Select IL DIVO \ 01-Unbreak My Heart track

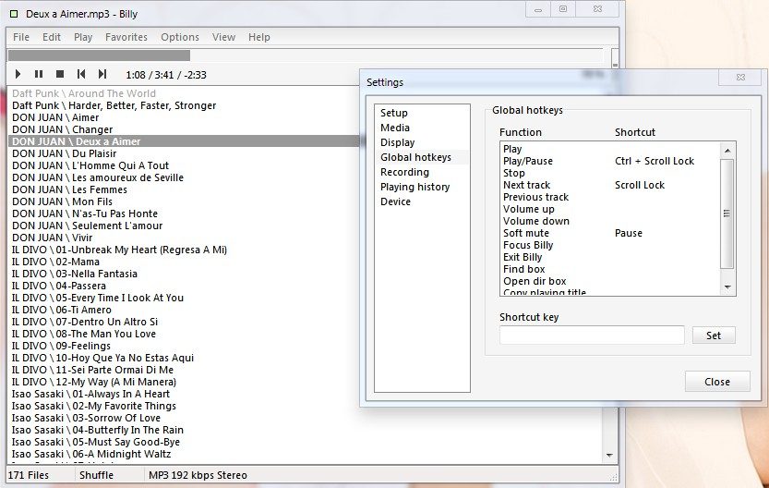tap(119, 250)
